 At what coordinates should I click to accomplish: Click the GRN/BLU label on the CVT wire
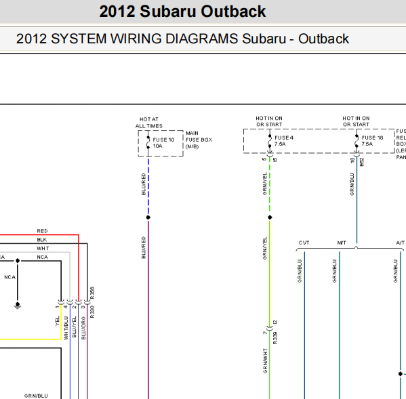coord(300,271)
